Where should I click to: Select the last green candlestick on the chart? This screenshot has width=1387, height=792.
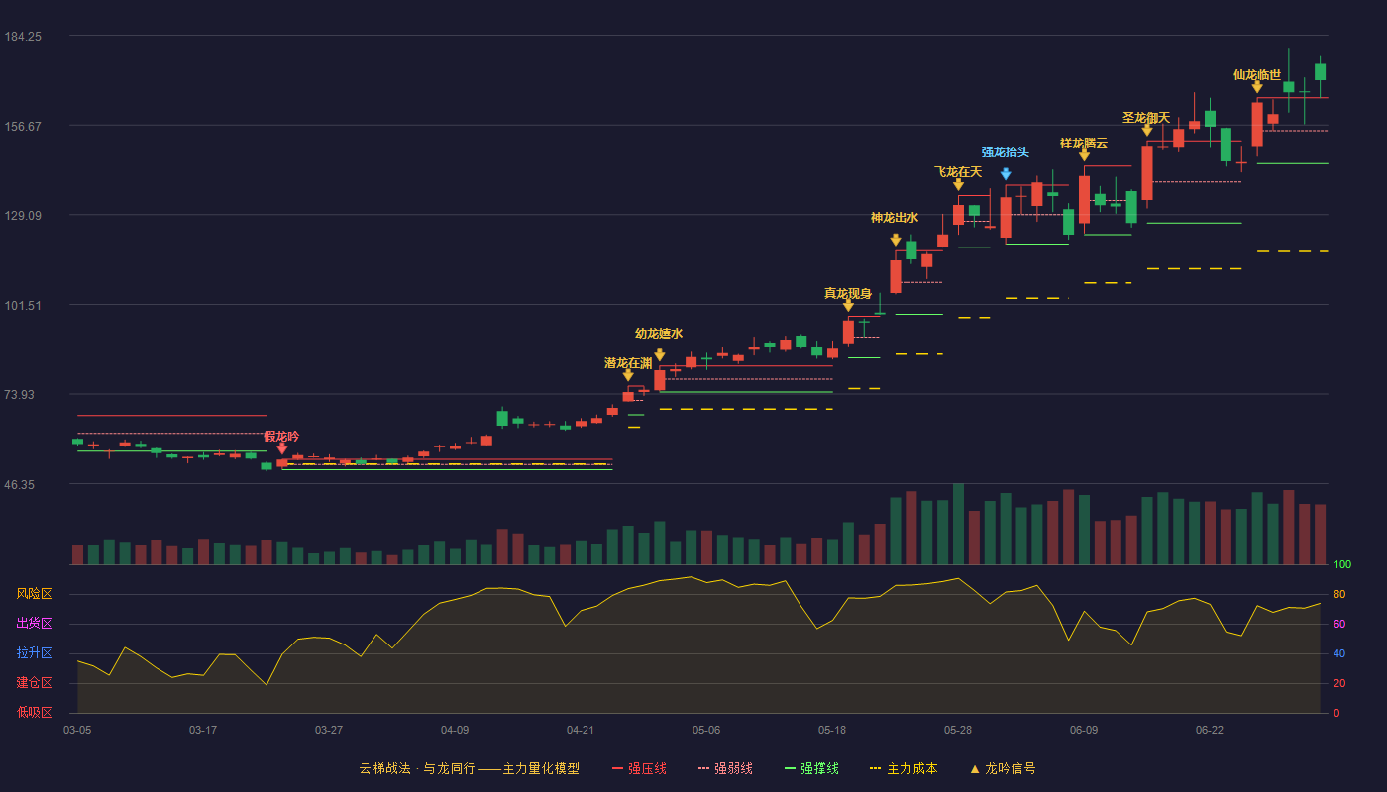click(x=1320, y=71)
